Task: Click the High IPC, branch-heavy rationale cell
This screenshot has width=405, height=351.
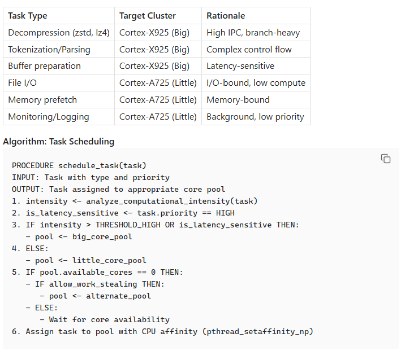Action: 253,33
